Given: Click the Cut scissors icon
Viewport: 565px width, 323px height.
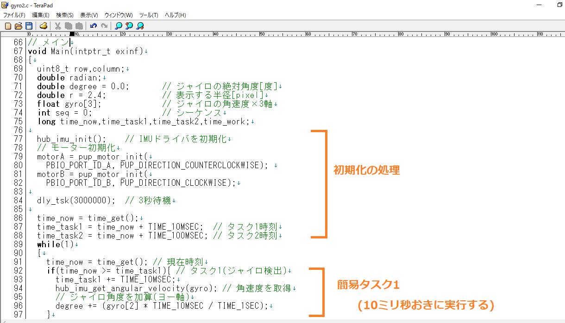Looking at the screenshot, I should click(x=58, y=26).
